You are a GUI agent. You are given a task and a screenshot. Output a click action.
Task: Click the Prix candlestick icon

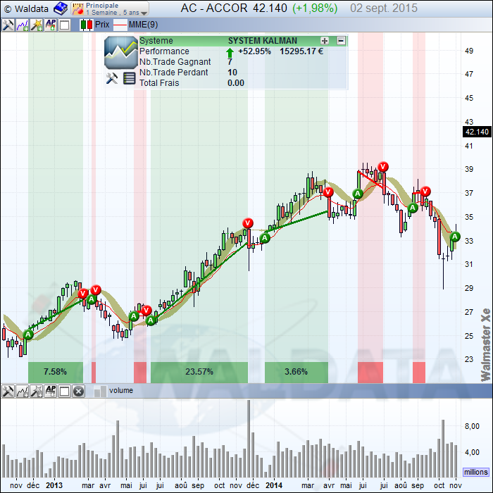pos(86,25)
